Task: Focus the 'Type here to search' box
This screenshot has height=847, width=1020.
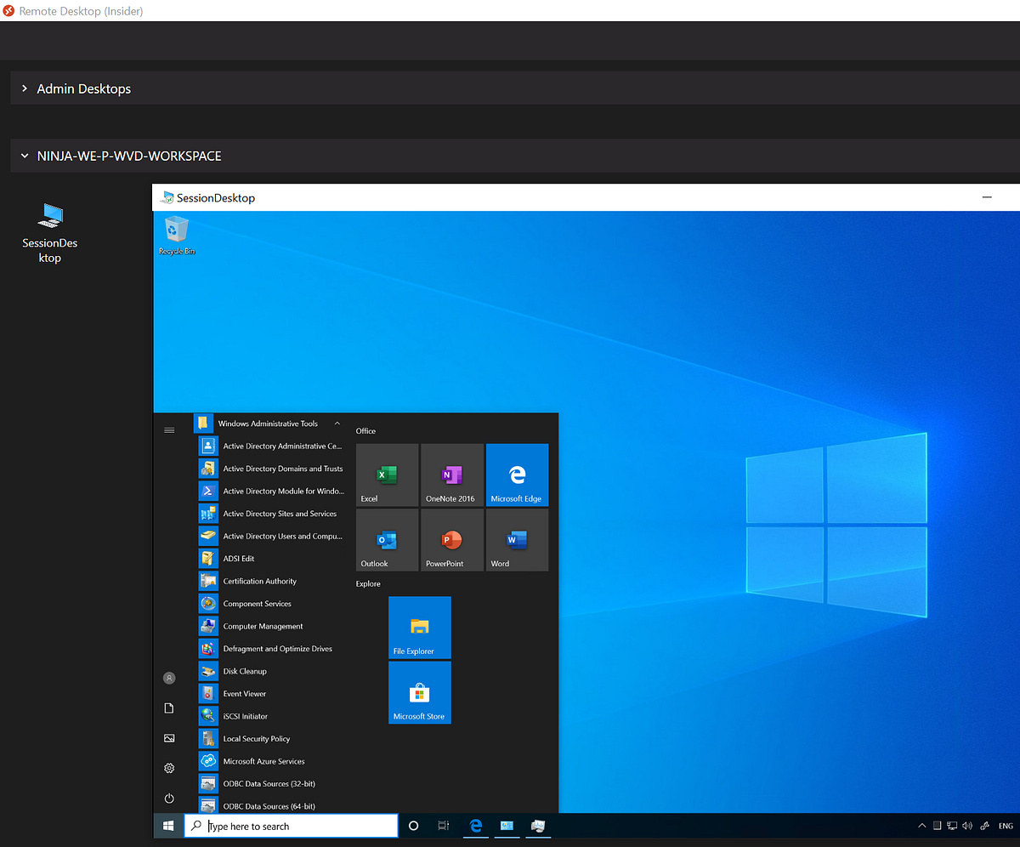Action: [292, 826]
